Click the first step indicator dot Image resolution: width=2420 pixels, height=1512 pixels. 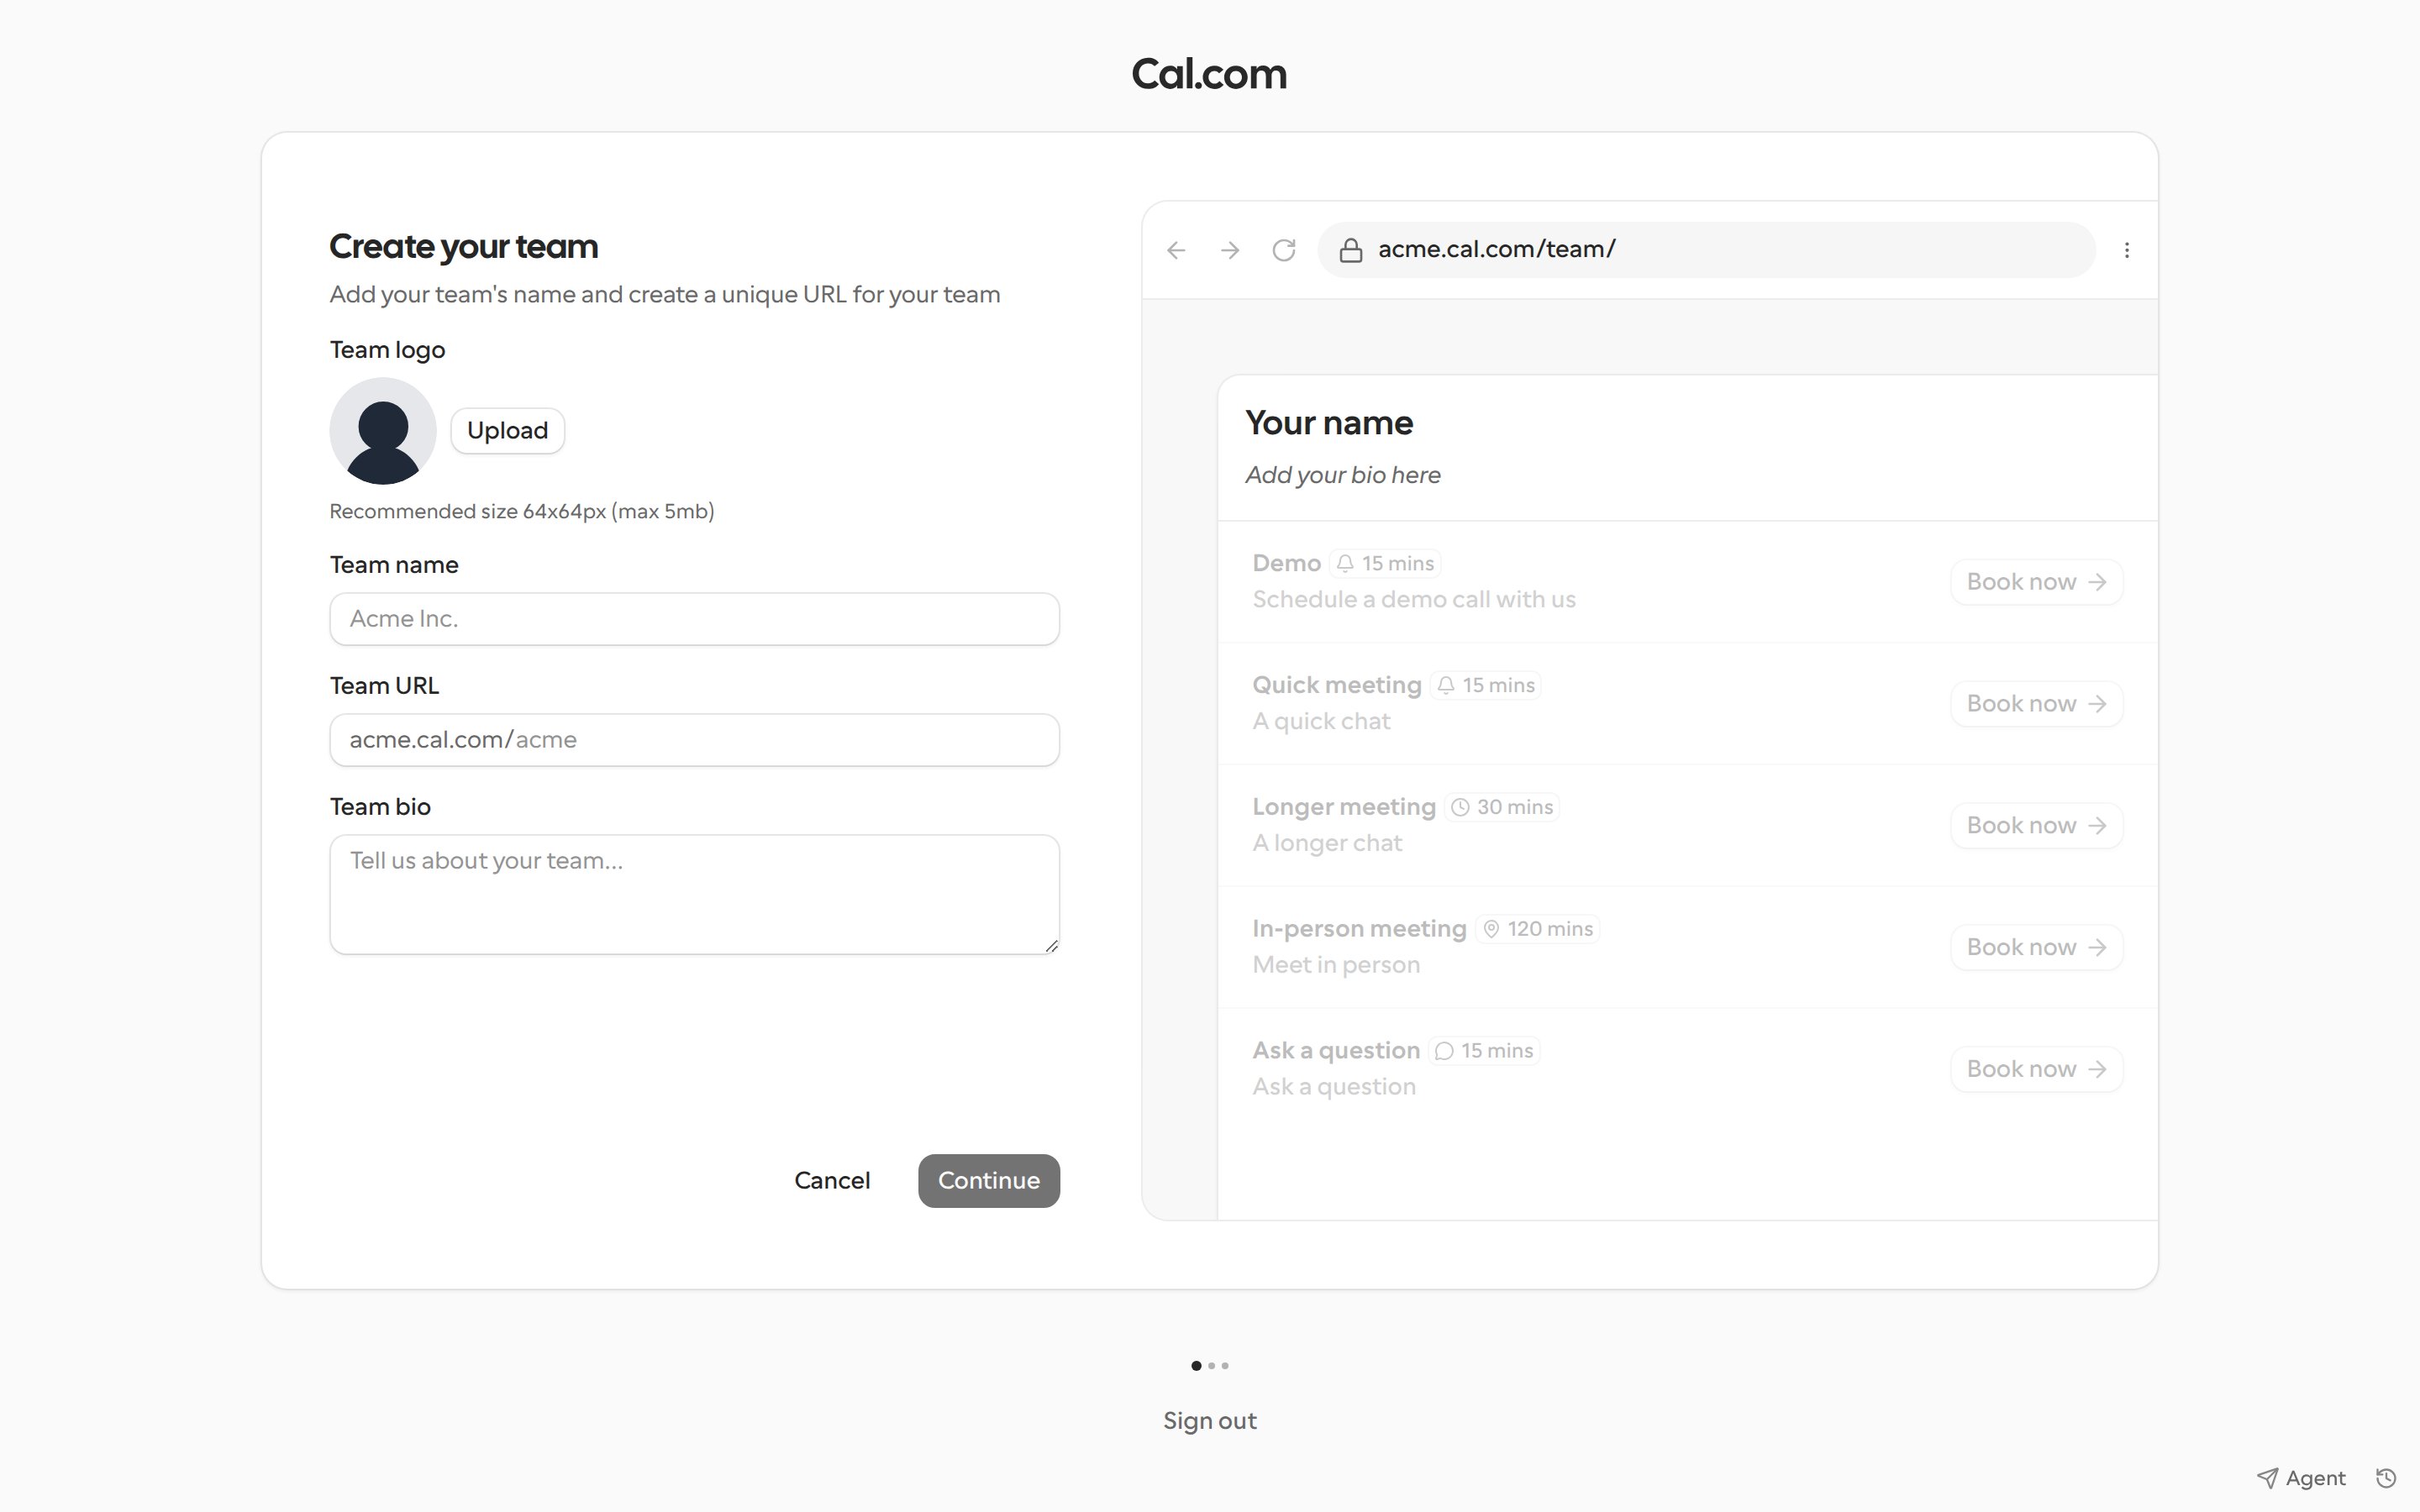(1196, 1366)
